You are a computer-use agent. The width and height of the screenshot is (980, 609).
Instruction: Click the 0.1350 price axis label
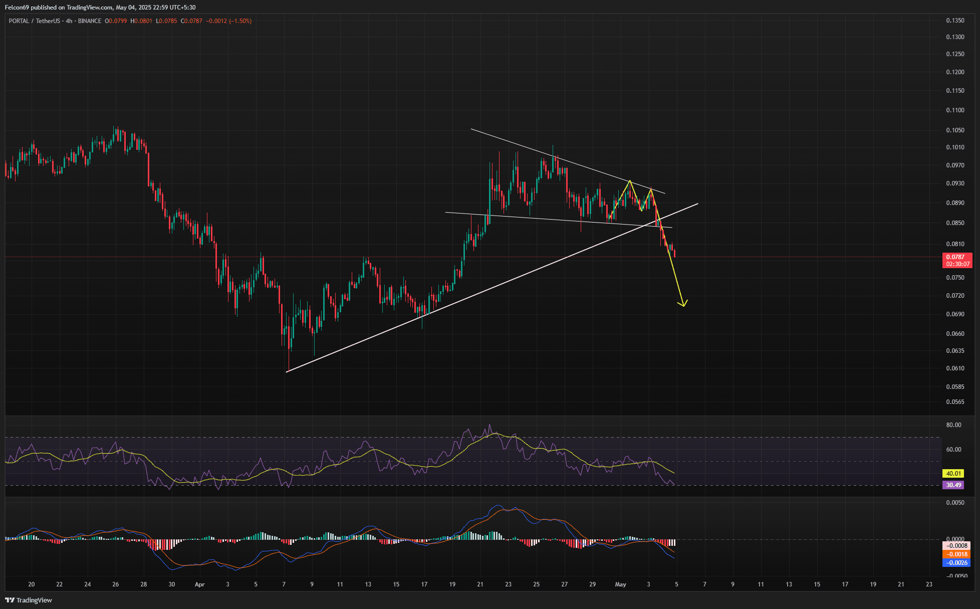pos(955,21)
